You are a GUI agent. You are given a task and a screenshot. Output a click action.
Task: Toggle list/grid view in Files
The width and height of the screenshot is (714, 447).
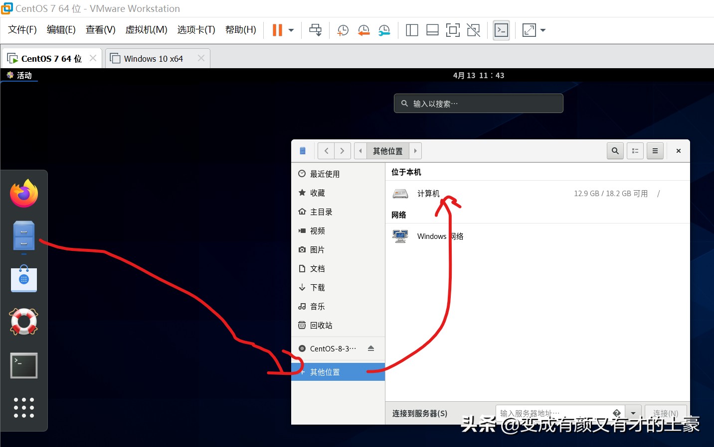[635, 151]
